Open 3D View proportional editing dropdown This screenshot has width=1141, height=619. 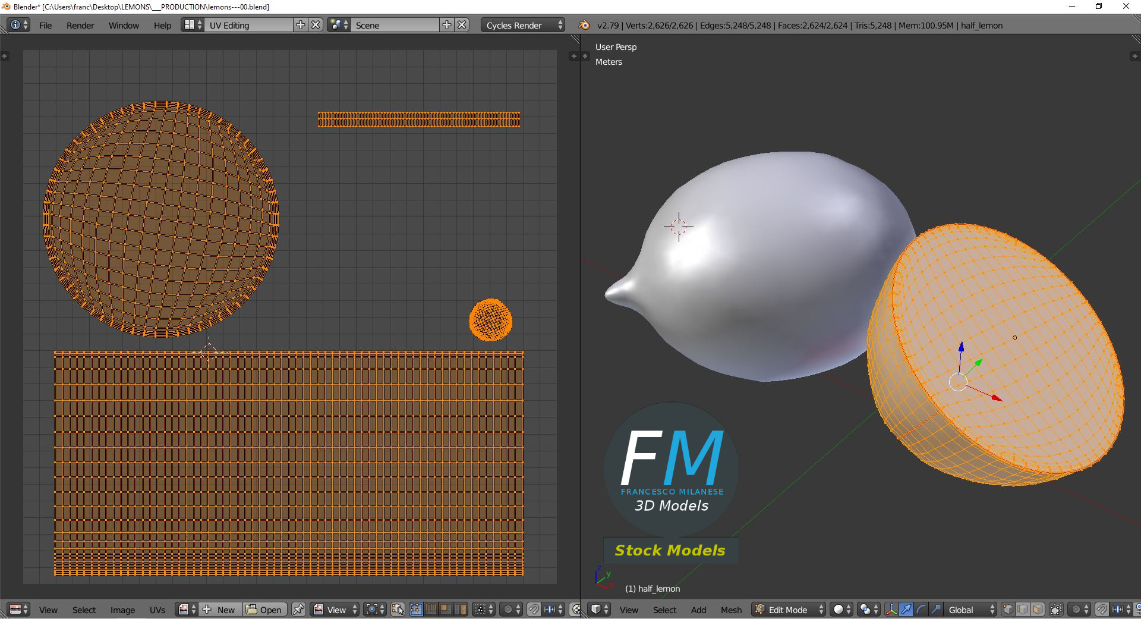tap(1079, 609)
